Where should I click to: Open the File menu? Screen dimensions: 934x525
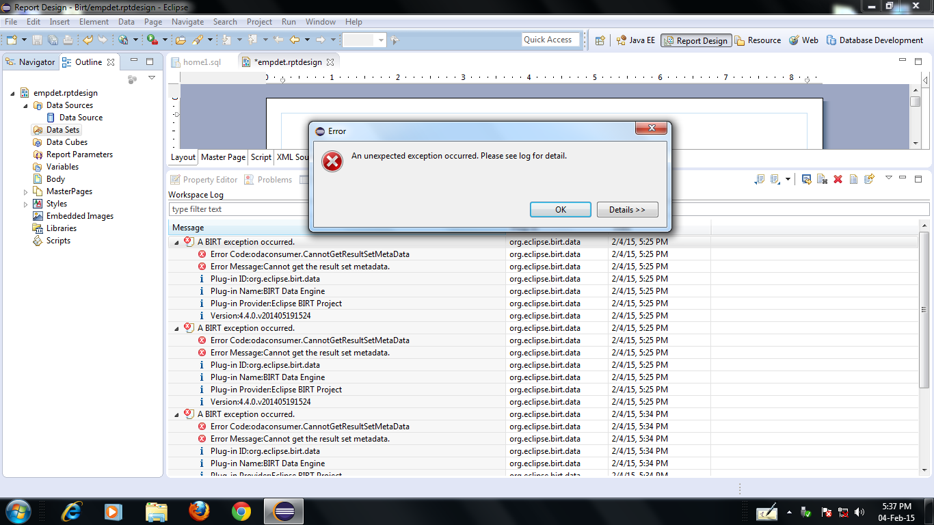pyautogui.click(x=11, y=22)
